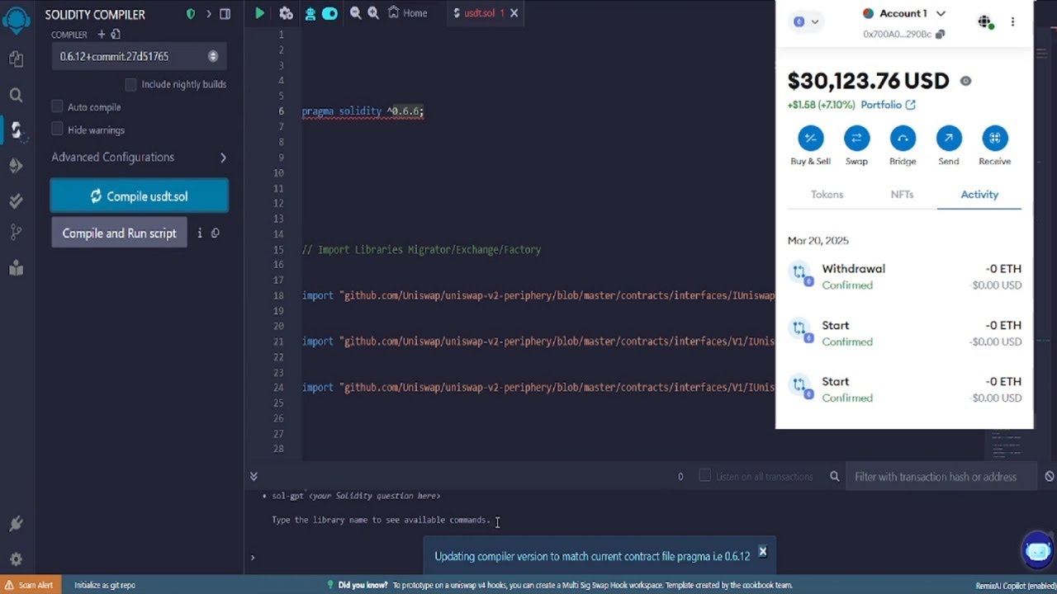
Task: Check the Hide warnings checkbox
Action: 57,130
